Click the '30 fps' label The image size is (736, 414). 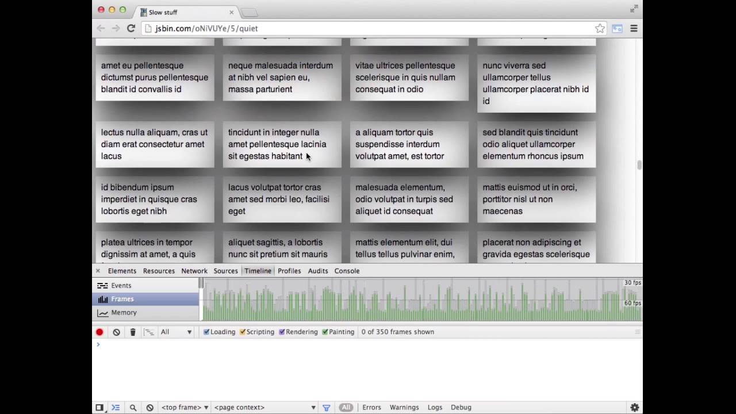[632, 282]
